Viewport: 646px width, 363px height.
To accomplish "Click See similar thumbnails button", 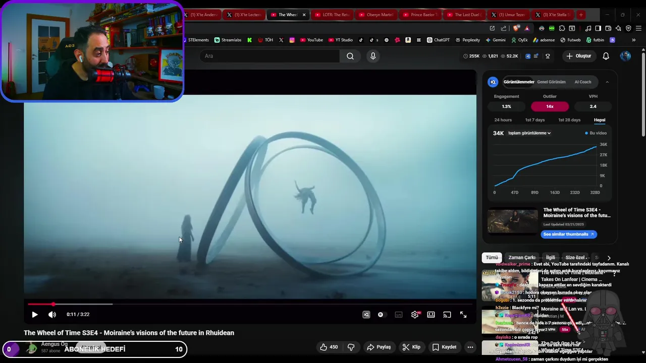I will [569, 234].
